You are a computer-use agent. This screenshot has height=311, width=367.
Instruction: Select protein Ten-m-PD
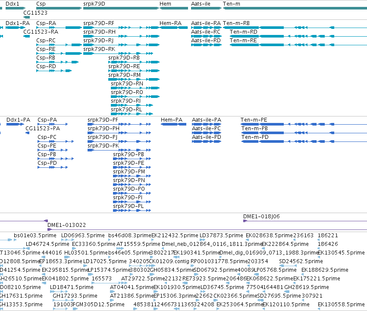(x=255, y=137)
